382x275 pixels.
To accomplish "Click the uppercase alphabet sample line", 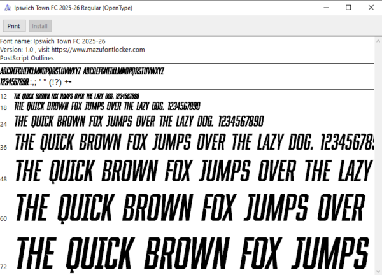I will click(82, 71).
